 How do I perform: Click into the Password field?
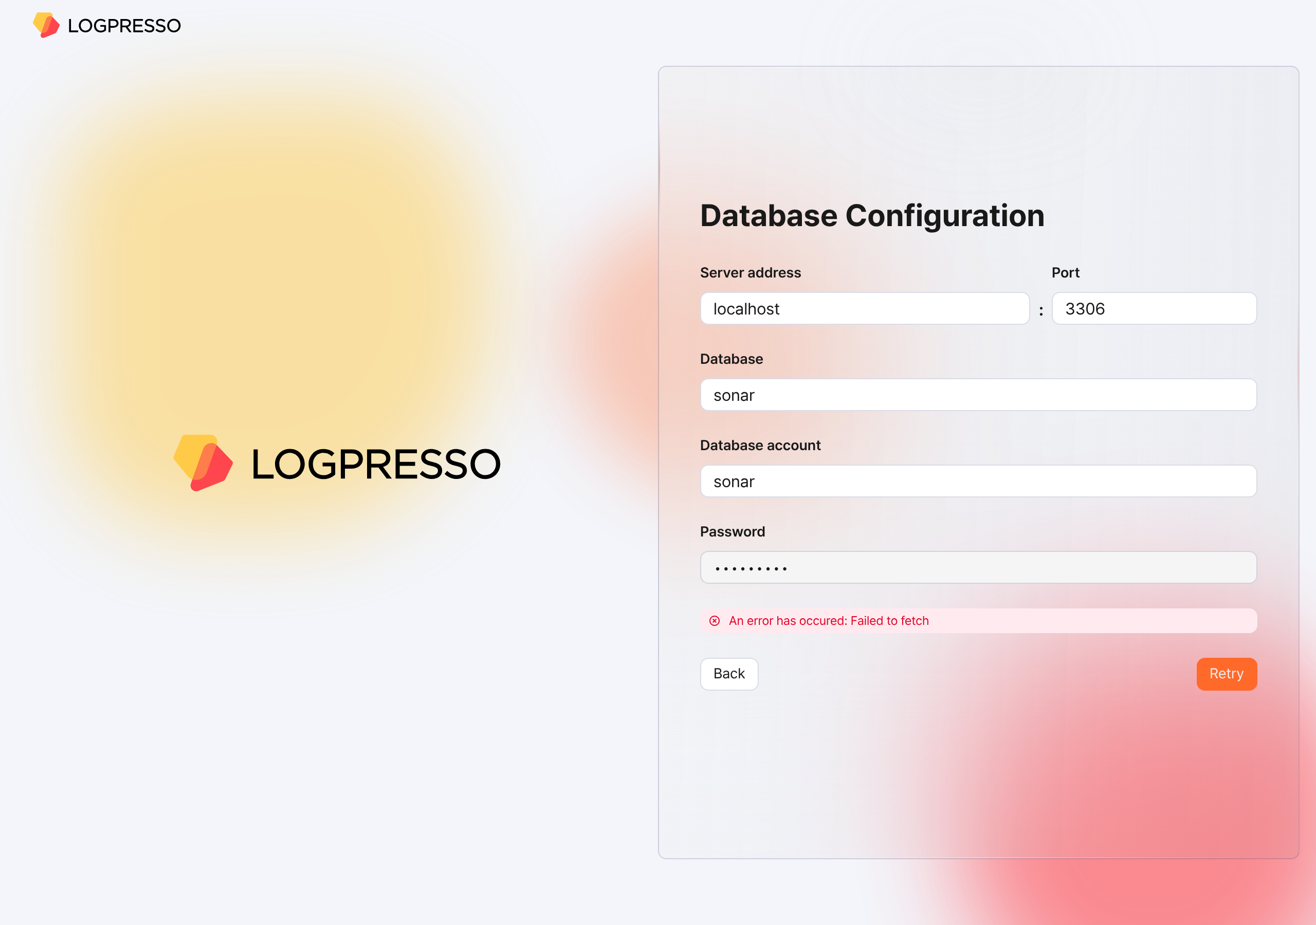[x=978, y=567]
